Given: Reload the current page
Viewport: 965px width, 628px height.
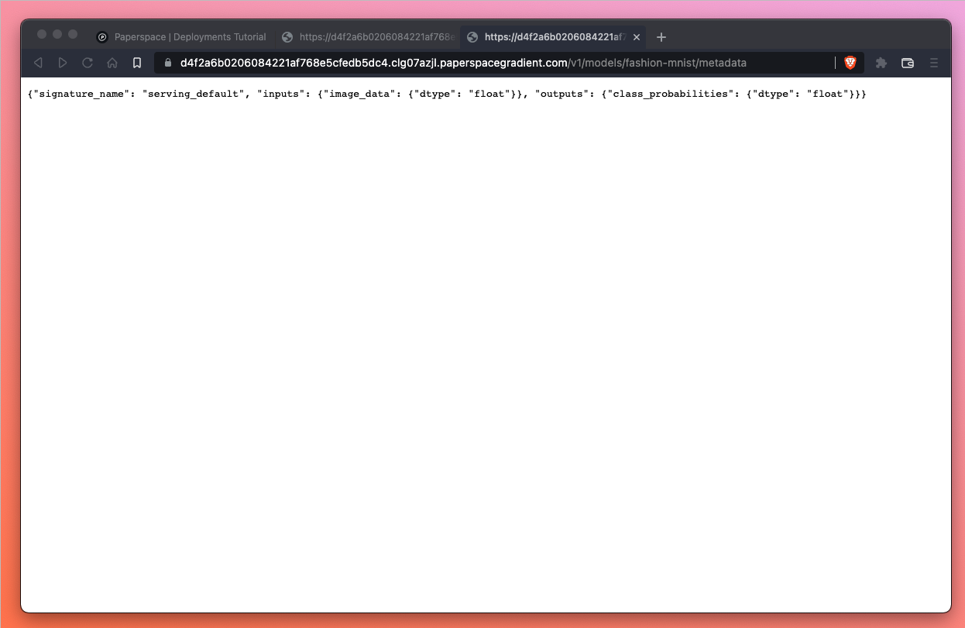Looking at the screenshot, I should (88, 63).
